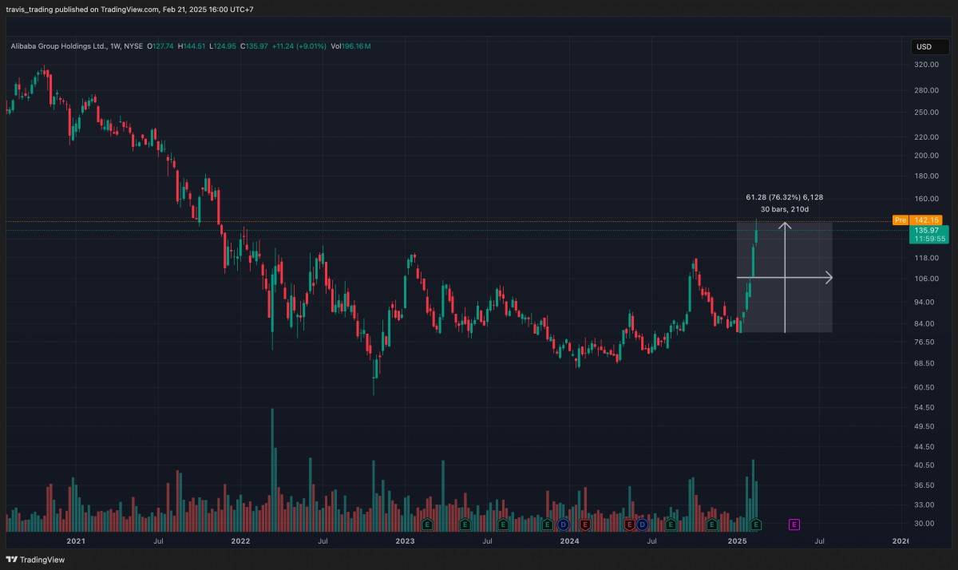
Task: Open the USD currency selector
Action: pyautogui.click(x=924, y=46)
